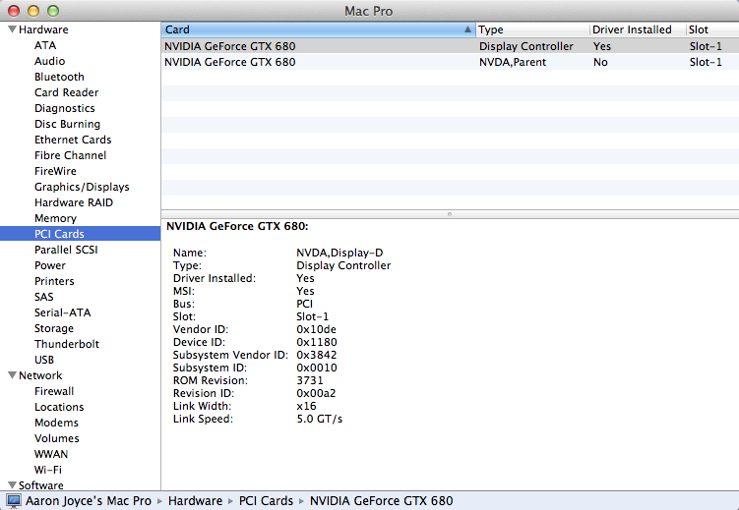Click the Hardware category label

tap(43, 29)
